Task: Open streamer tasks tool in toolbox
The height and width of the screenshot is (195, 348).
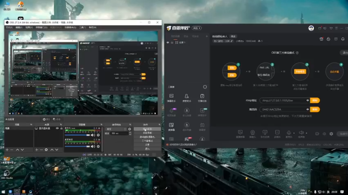Action: (202, 98)
